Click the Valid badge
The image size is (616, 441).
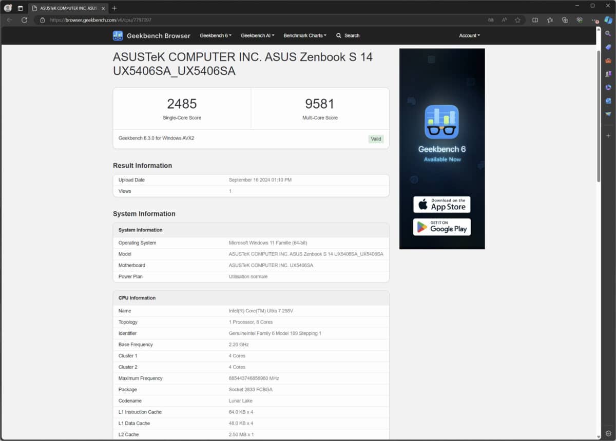click(376, 139)
